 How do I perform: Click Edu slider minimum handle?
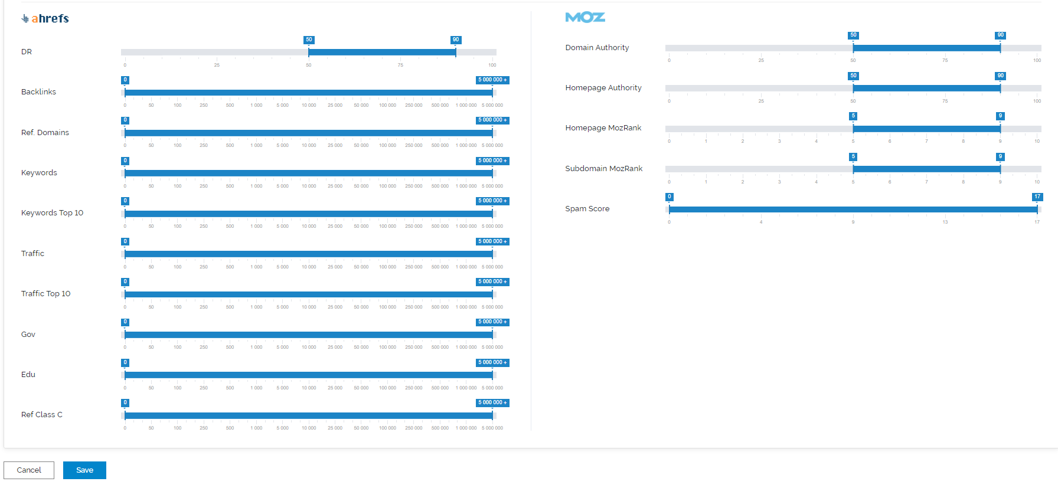[x=125, y=375]
